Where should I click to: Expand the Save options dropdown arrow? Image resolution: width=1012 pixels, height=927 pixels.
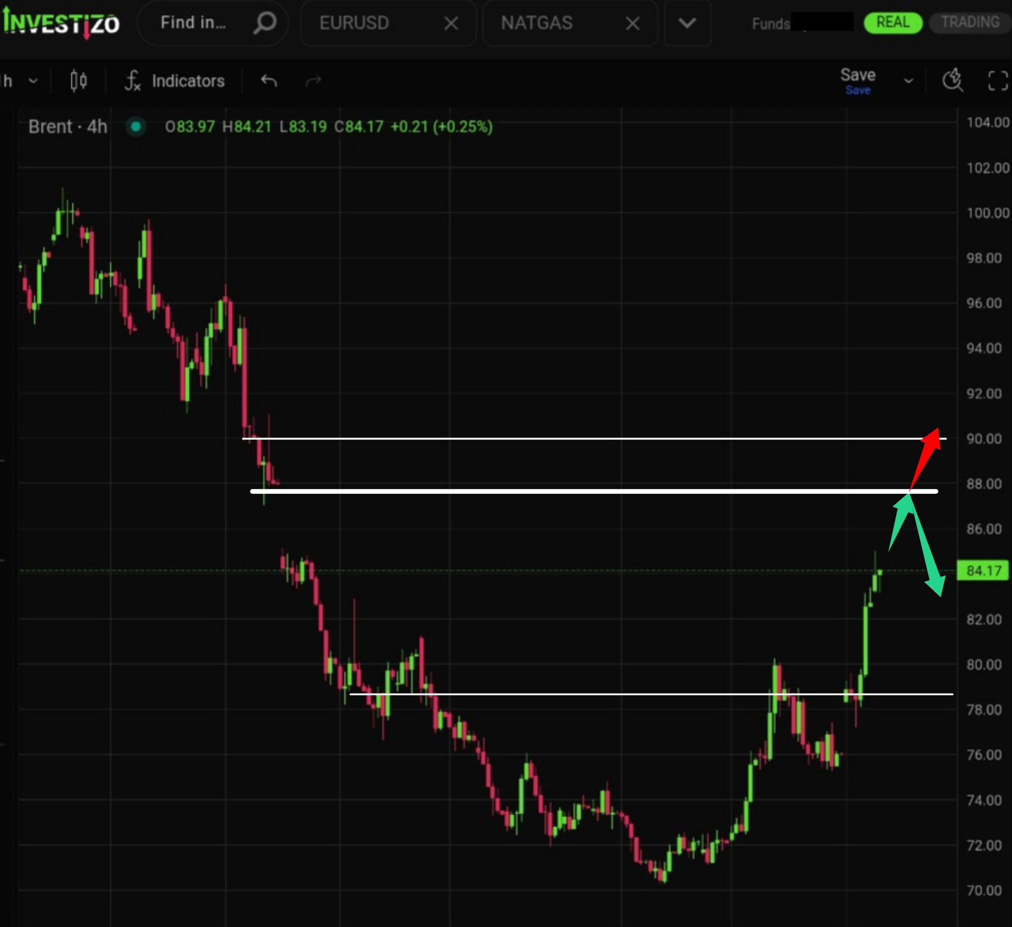pyautogui.click(x=909, y=81)
